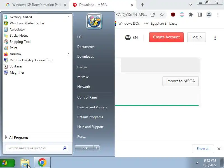Click the Chrome taskbar icon

click(x=42, y=163)
